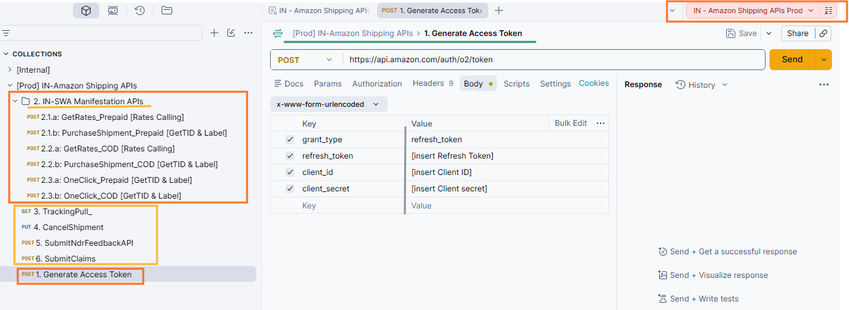This screenshot has width=849, height=310.
Task: Toggle the client_id row checkbox
Action: point(290,172)
